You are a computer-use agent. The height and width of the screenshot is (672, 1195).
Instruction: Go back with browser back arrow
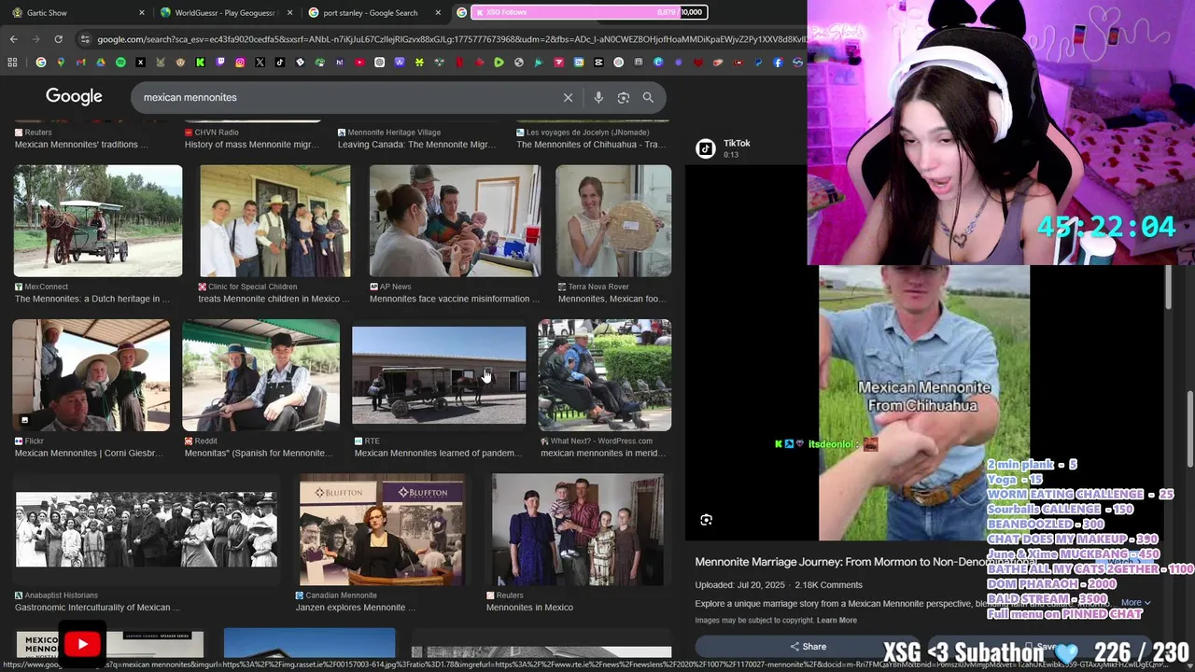coord(13,39)
